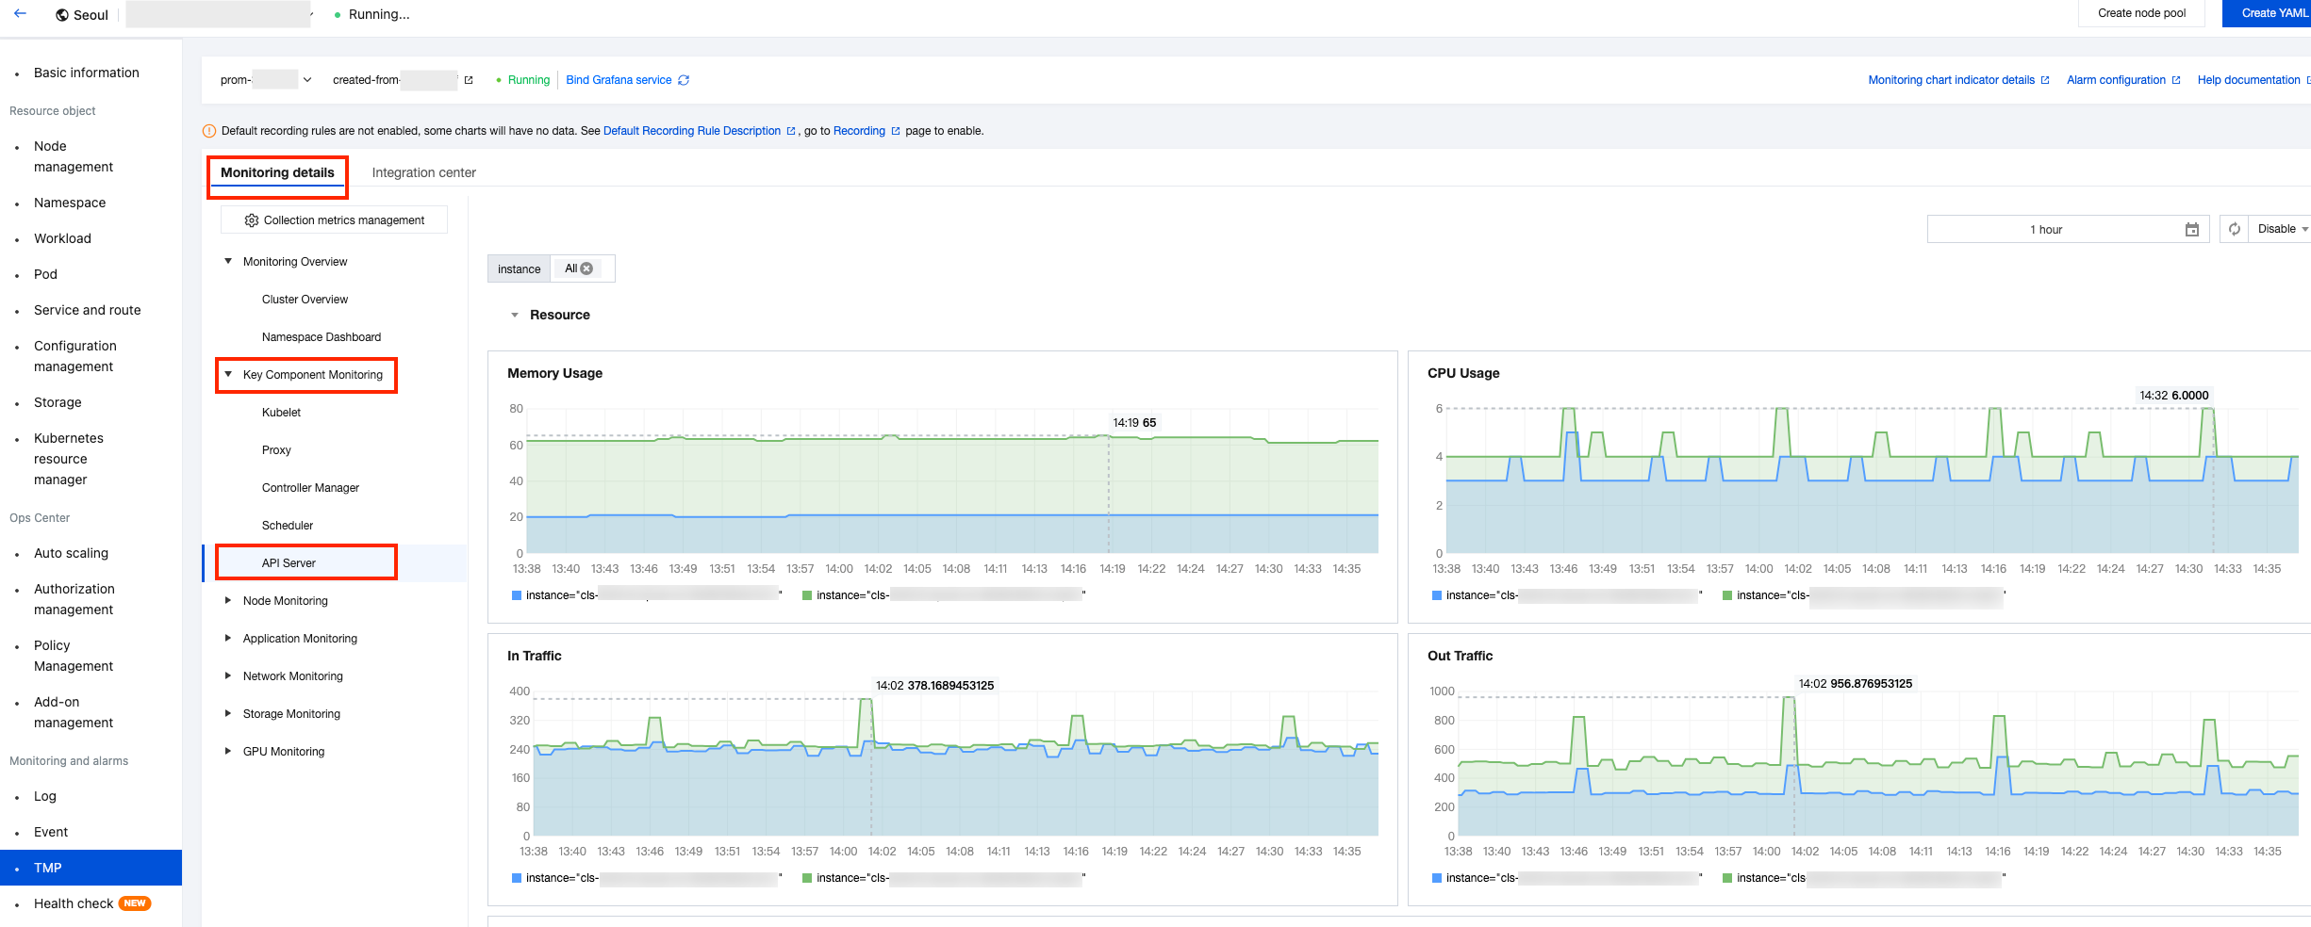
Task: Click the Collection metrics management gear icon
Action: (x=251, y=220)
